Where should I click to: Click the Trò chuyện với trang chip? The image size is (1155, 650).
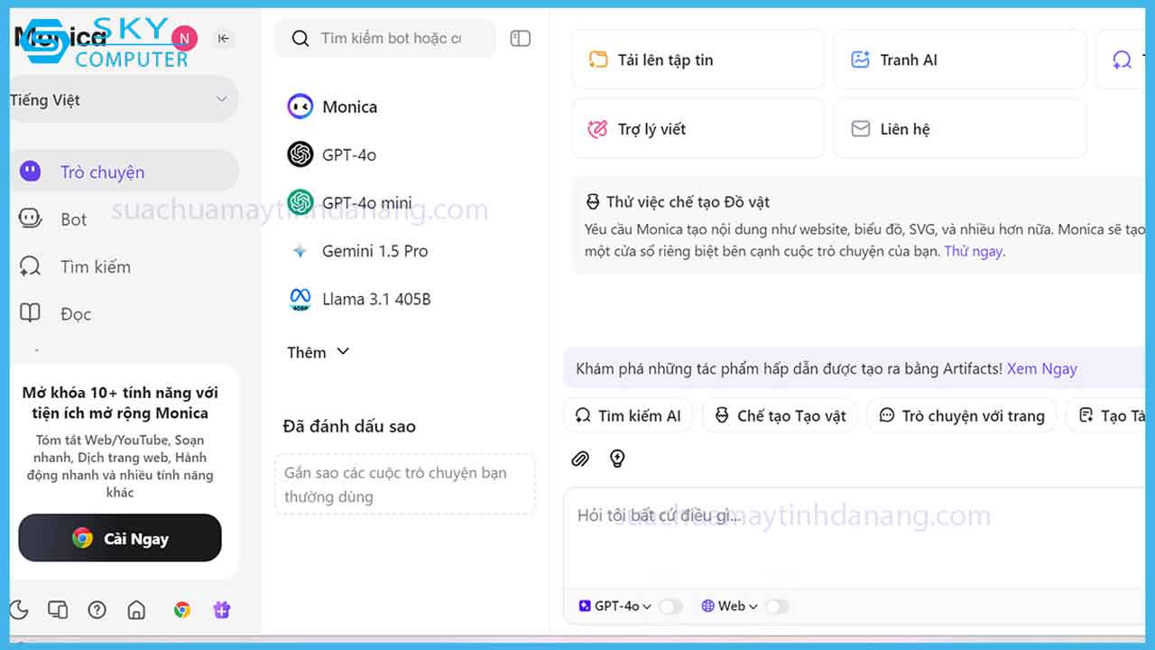pyautogui.click(x=962, y=415)
